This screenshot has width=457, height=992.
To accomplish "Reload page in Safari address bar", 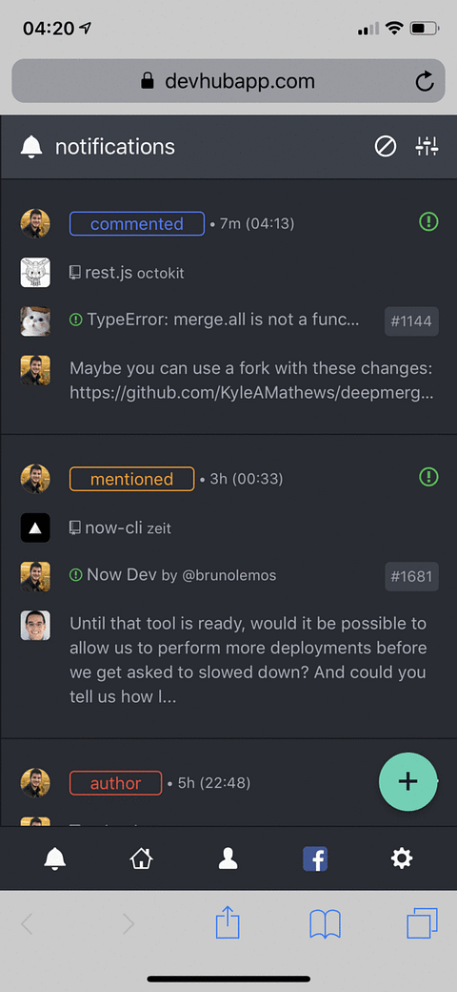I will click(425, 81).
